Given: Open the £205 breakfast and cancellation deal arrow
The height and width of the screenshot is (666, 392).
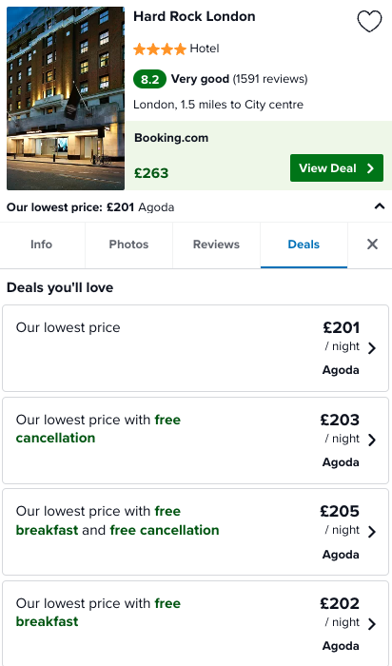Looking at the screenshot, I should click(x=372, y=532).
